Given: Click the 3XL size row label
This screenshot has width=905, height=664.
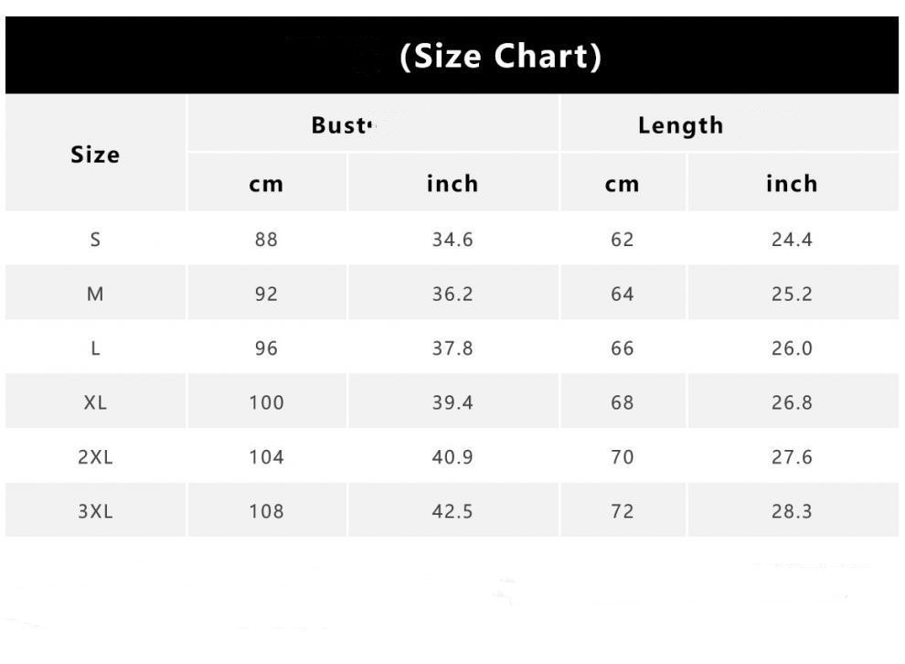Looking at the screenshot, I should point(95,511).
